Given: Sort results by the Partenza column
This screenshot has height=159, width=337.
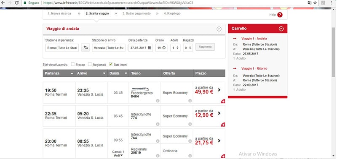Looking at the screenshot, I should [x=59, y=73].
